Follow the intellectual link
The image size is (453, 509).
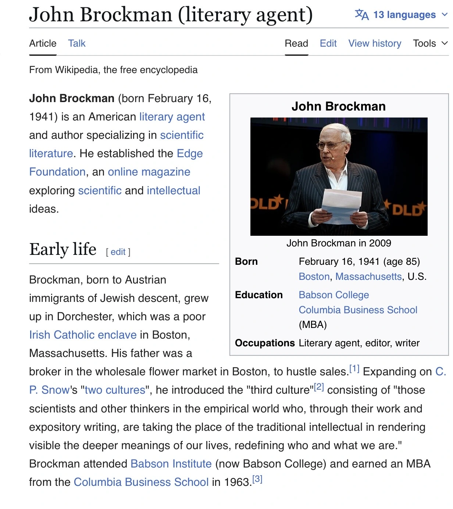[x=174, y=191]
